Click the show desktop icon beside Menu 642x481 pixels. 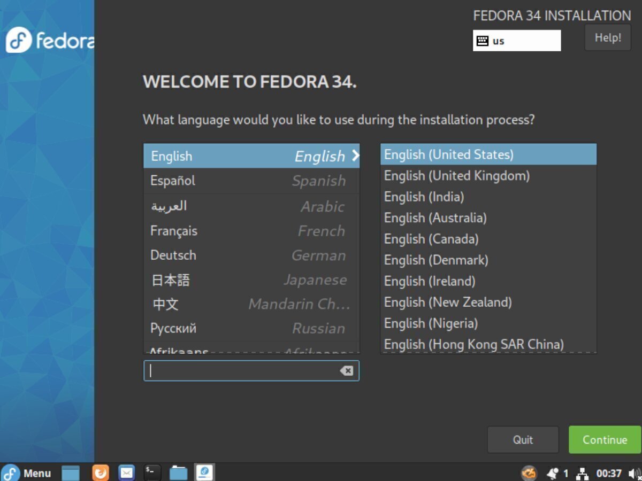click(70, 472)
